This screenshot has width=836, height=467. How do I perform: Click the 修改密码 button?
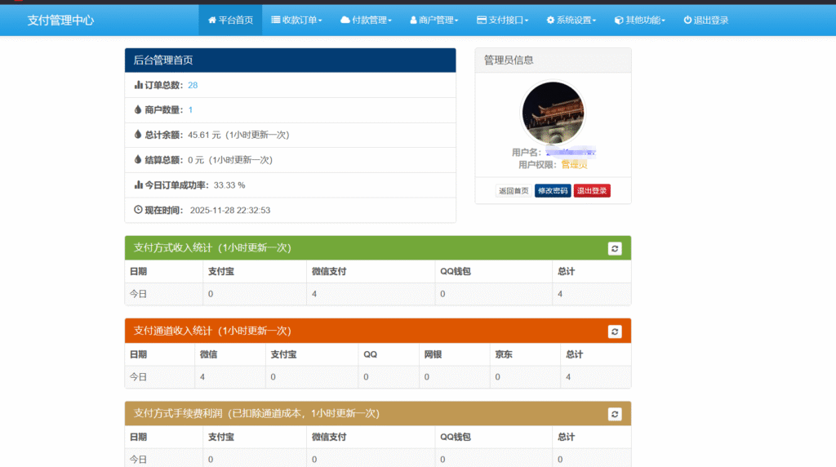pyautogui.click(x=553, y=191)
